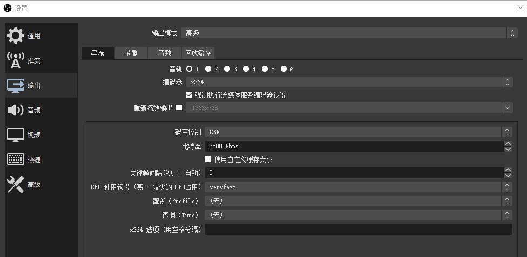Close the 设置 window
Screen dimensions: 527x257
520,8
